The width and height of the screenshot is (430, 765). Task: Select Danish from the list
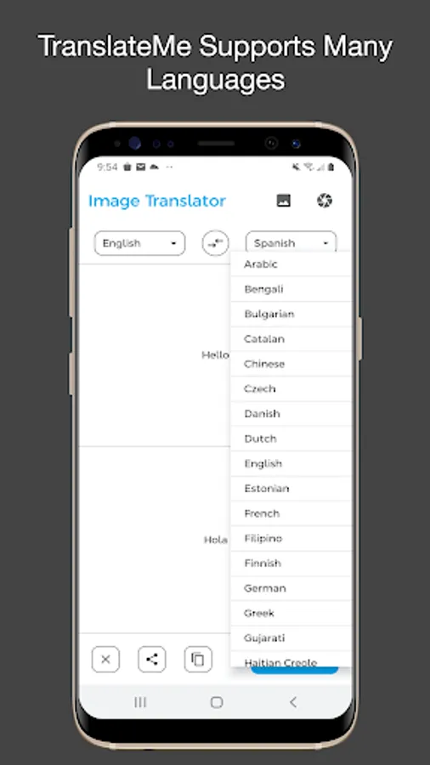291,414
